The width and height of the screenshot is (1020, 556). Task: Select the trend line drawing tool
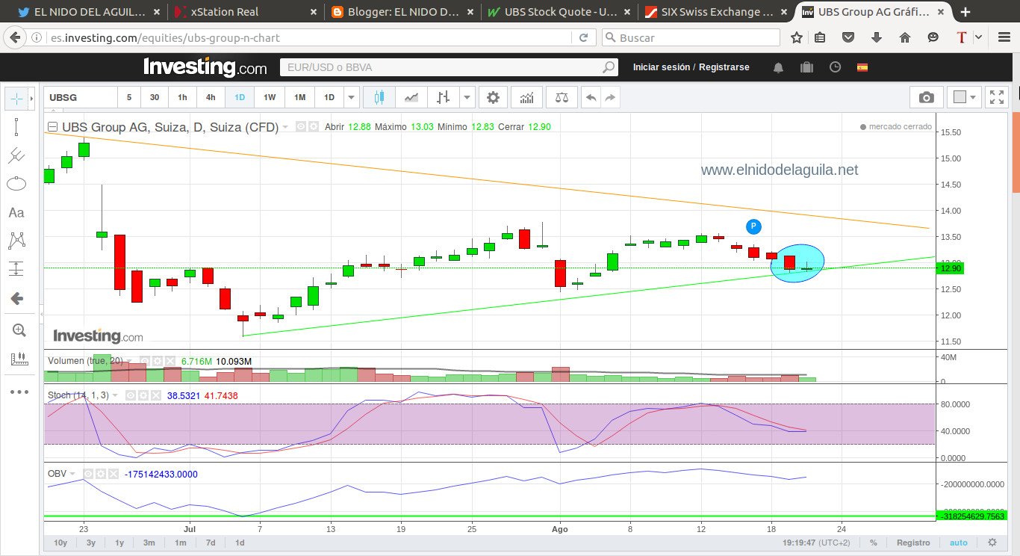[16, 127]
